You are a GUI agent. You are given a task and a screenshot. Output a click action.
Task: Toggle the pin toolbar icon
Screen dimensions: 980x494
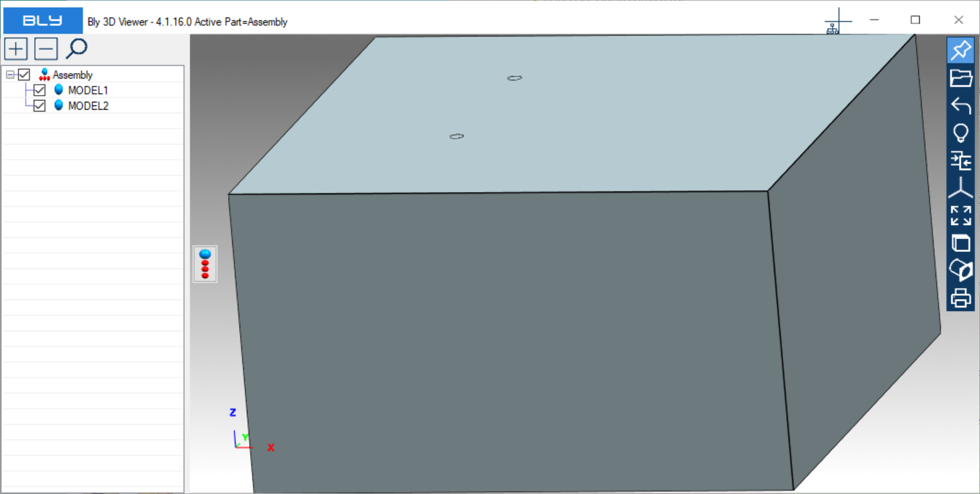(x=960, y=50)
